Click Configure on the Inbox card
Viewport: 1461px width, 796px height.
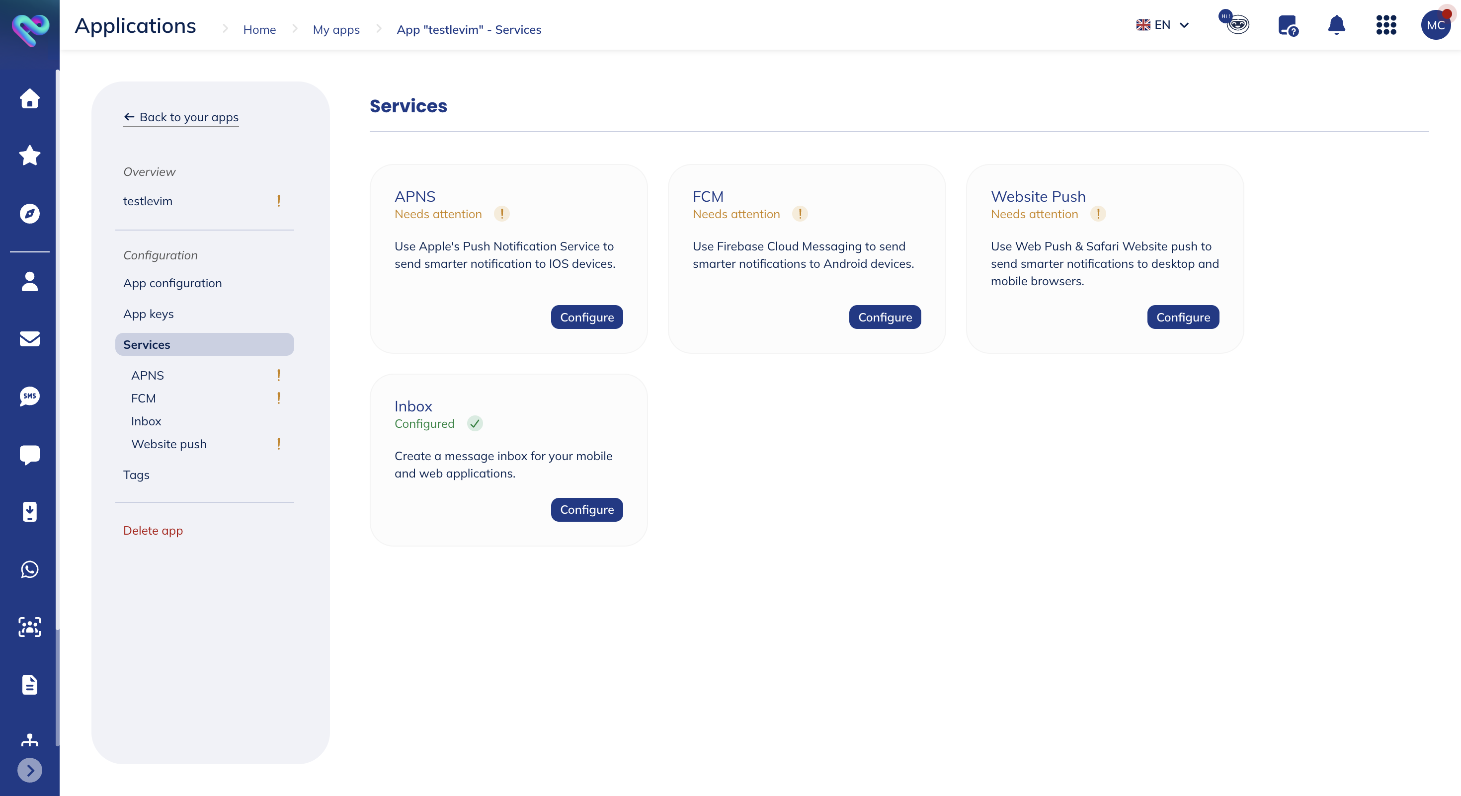[586, 509]
